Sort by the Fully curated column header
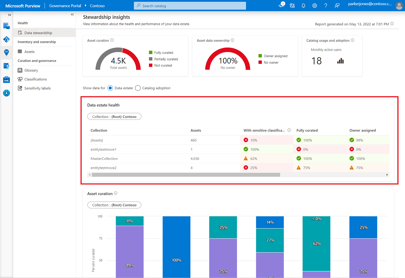 (x=307, y=130)
